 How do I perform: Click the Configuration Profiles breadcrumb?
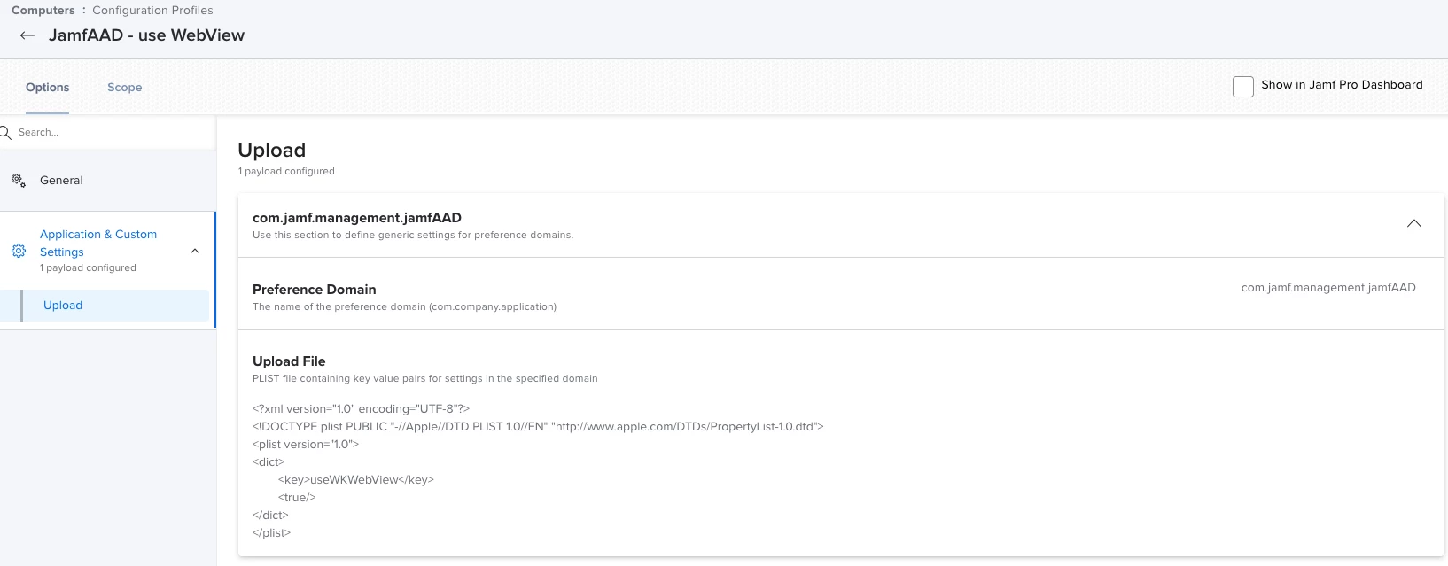152,11
